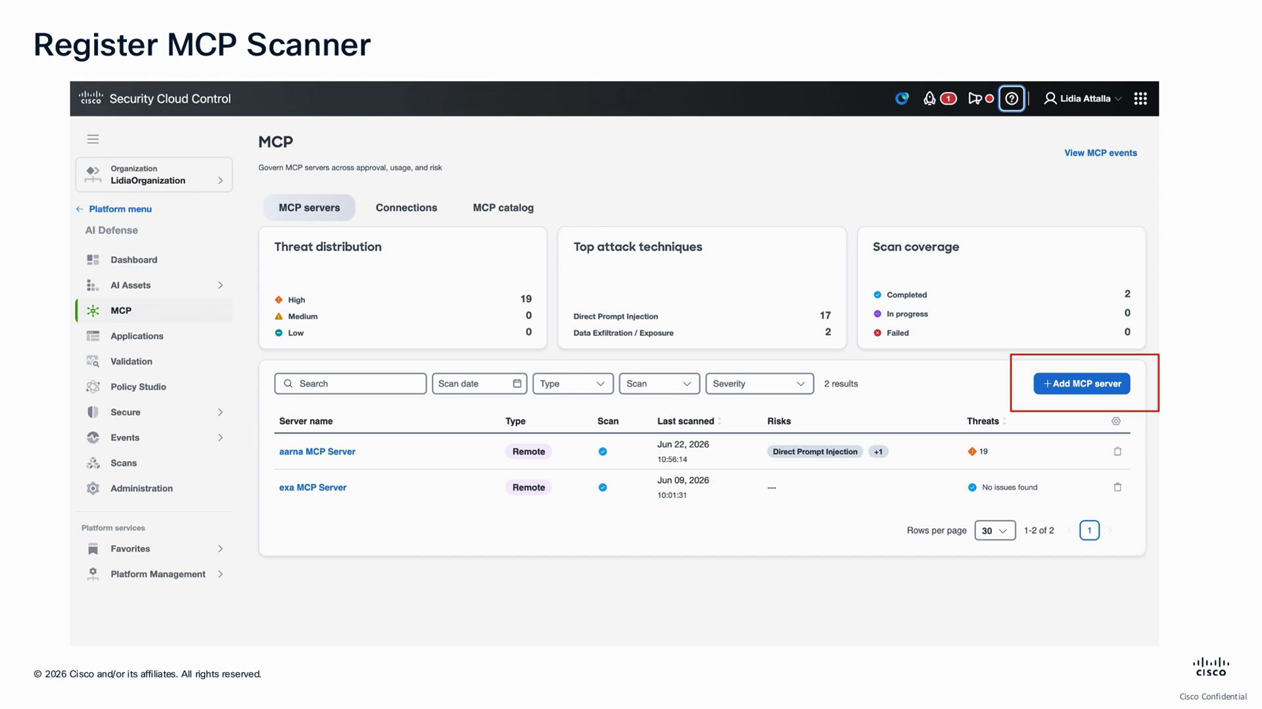
Task: Open exa MCP Server link
Action: coord(312,487)
